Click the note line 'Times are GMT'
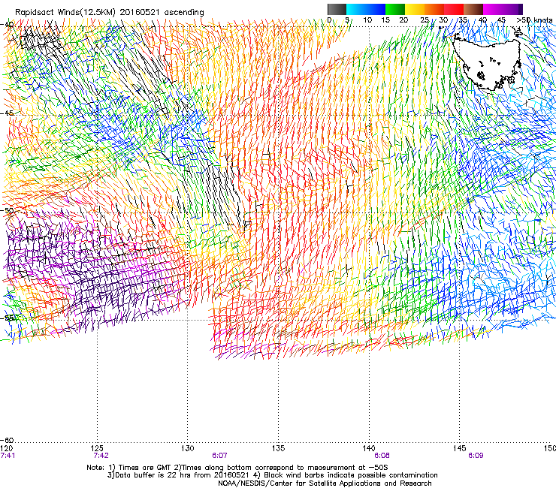Screen dimensions: 556x488 [x=145, y=468]
